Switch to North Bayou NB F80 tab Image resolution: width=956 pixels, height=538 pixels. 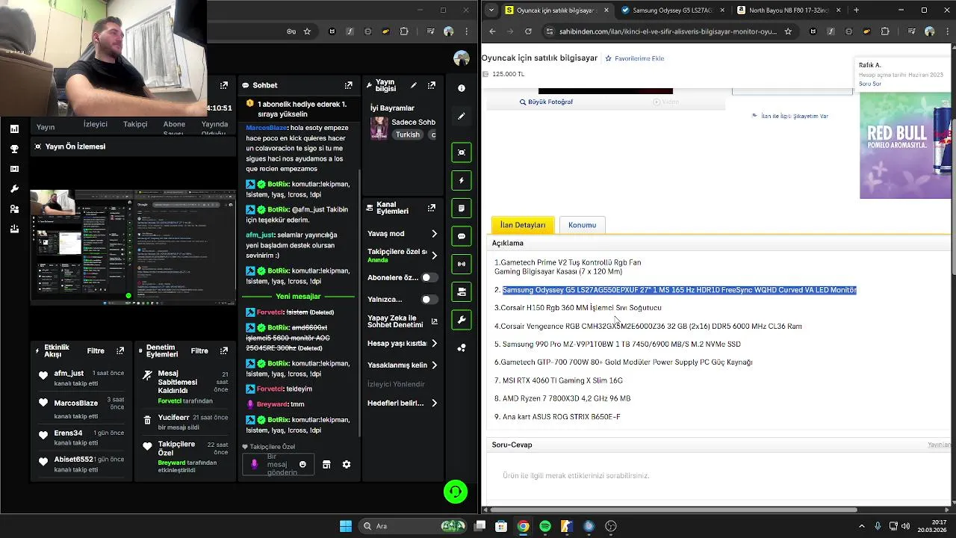pos(788,10)
